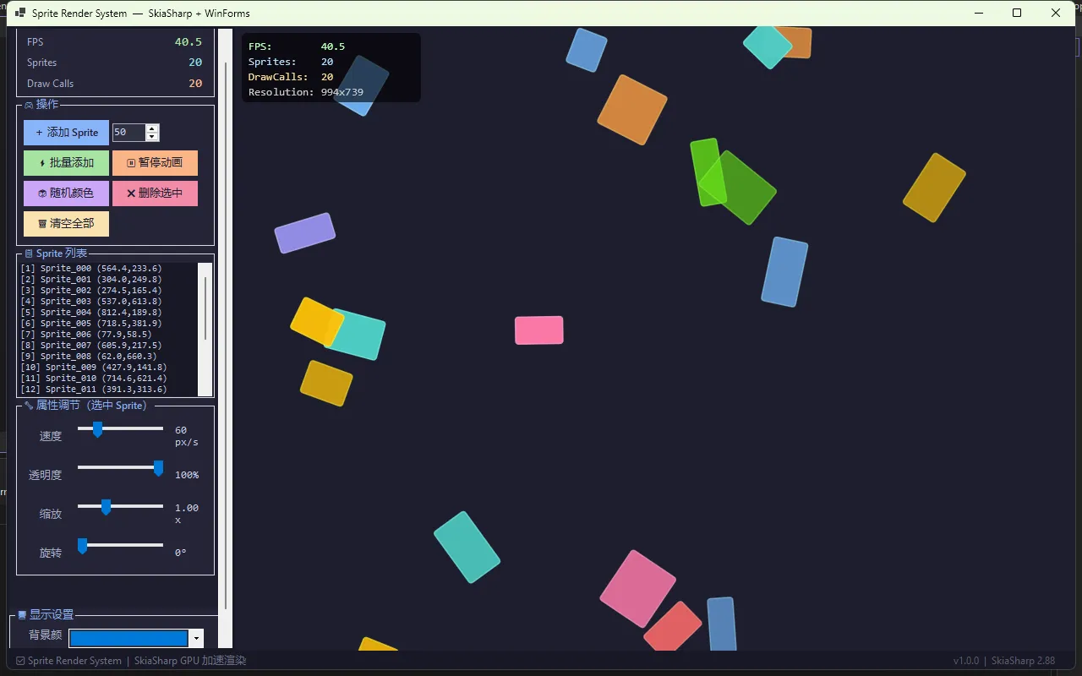Pause animation with 暂停动画 button

(155, 163)
